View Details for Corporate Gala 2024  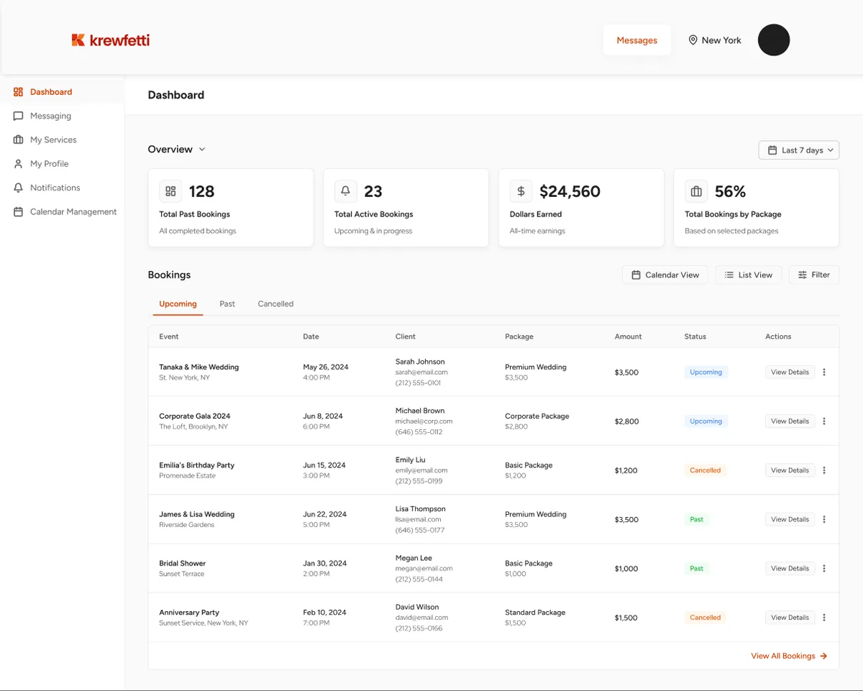pyautogui.click(x=790, y=421)
